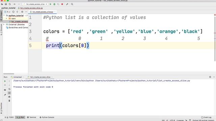Click collapse all icon in Project panel

tap(17, 12)
